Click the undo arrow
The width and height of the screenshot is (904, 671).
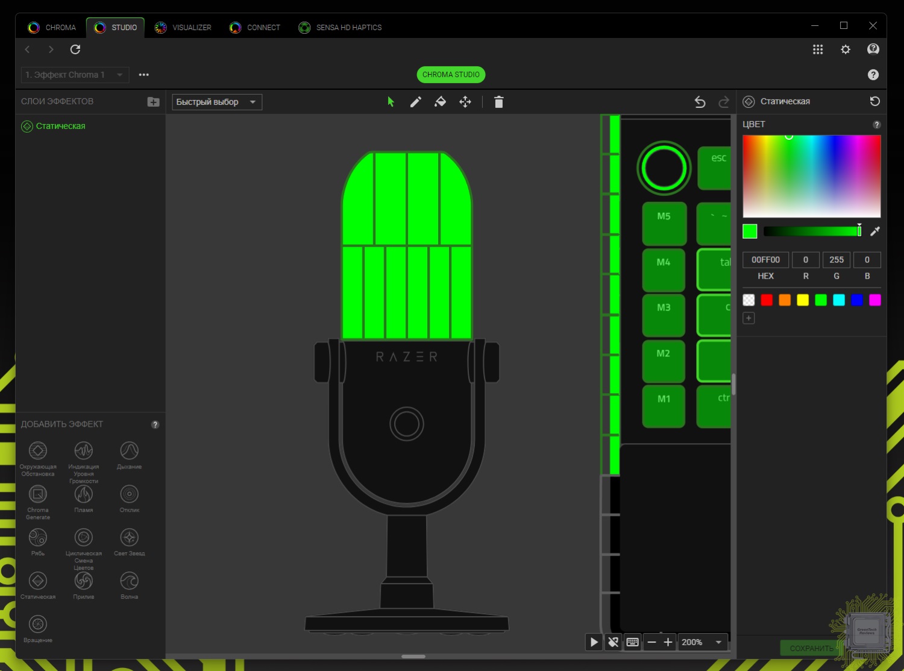click(x=700, y=102)
